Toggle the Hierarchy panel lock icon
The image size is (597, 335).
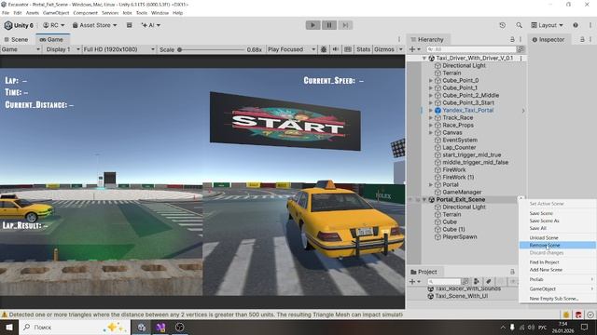coord(512,39)
